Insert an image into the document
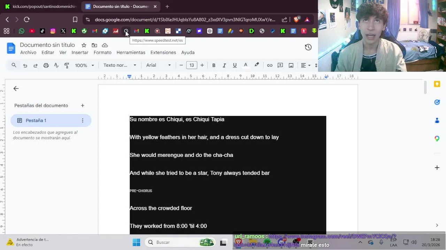Viewport: 446px width, 250px height. coord(291,65)
